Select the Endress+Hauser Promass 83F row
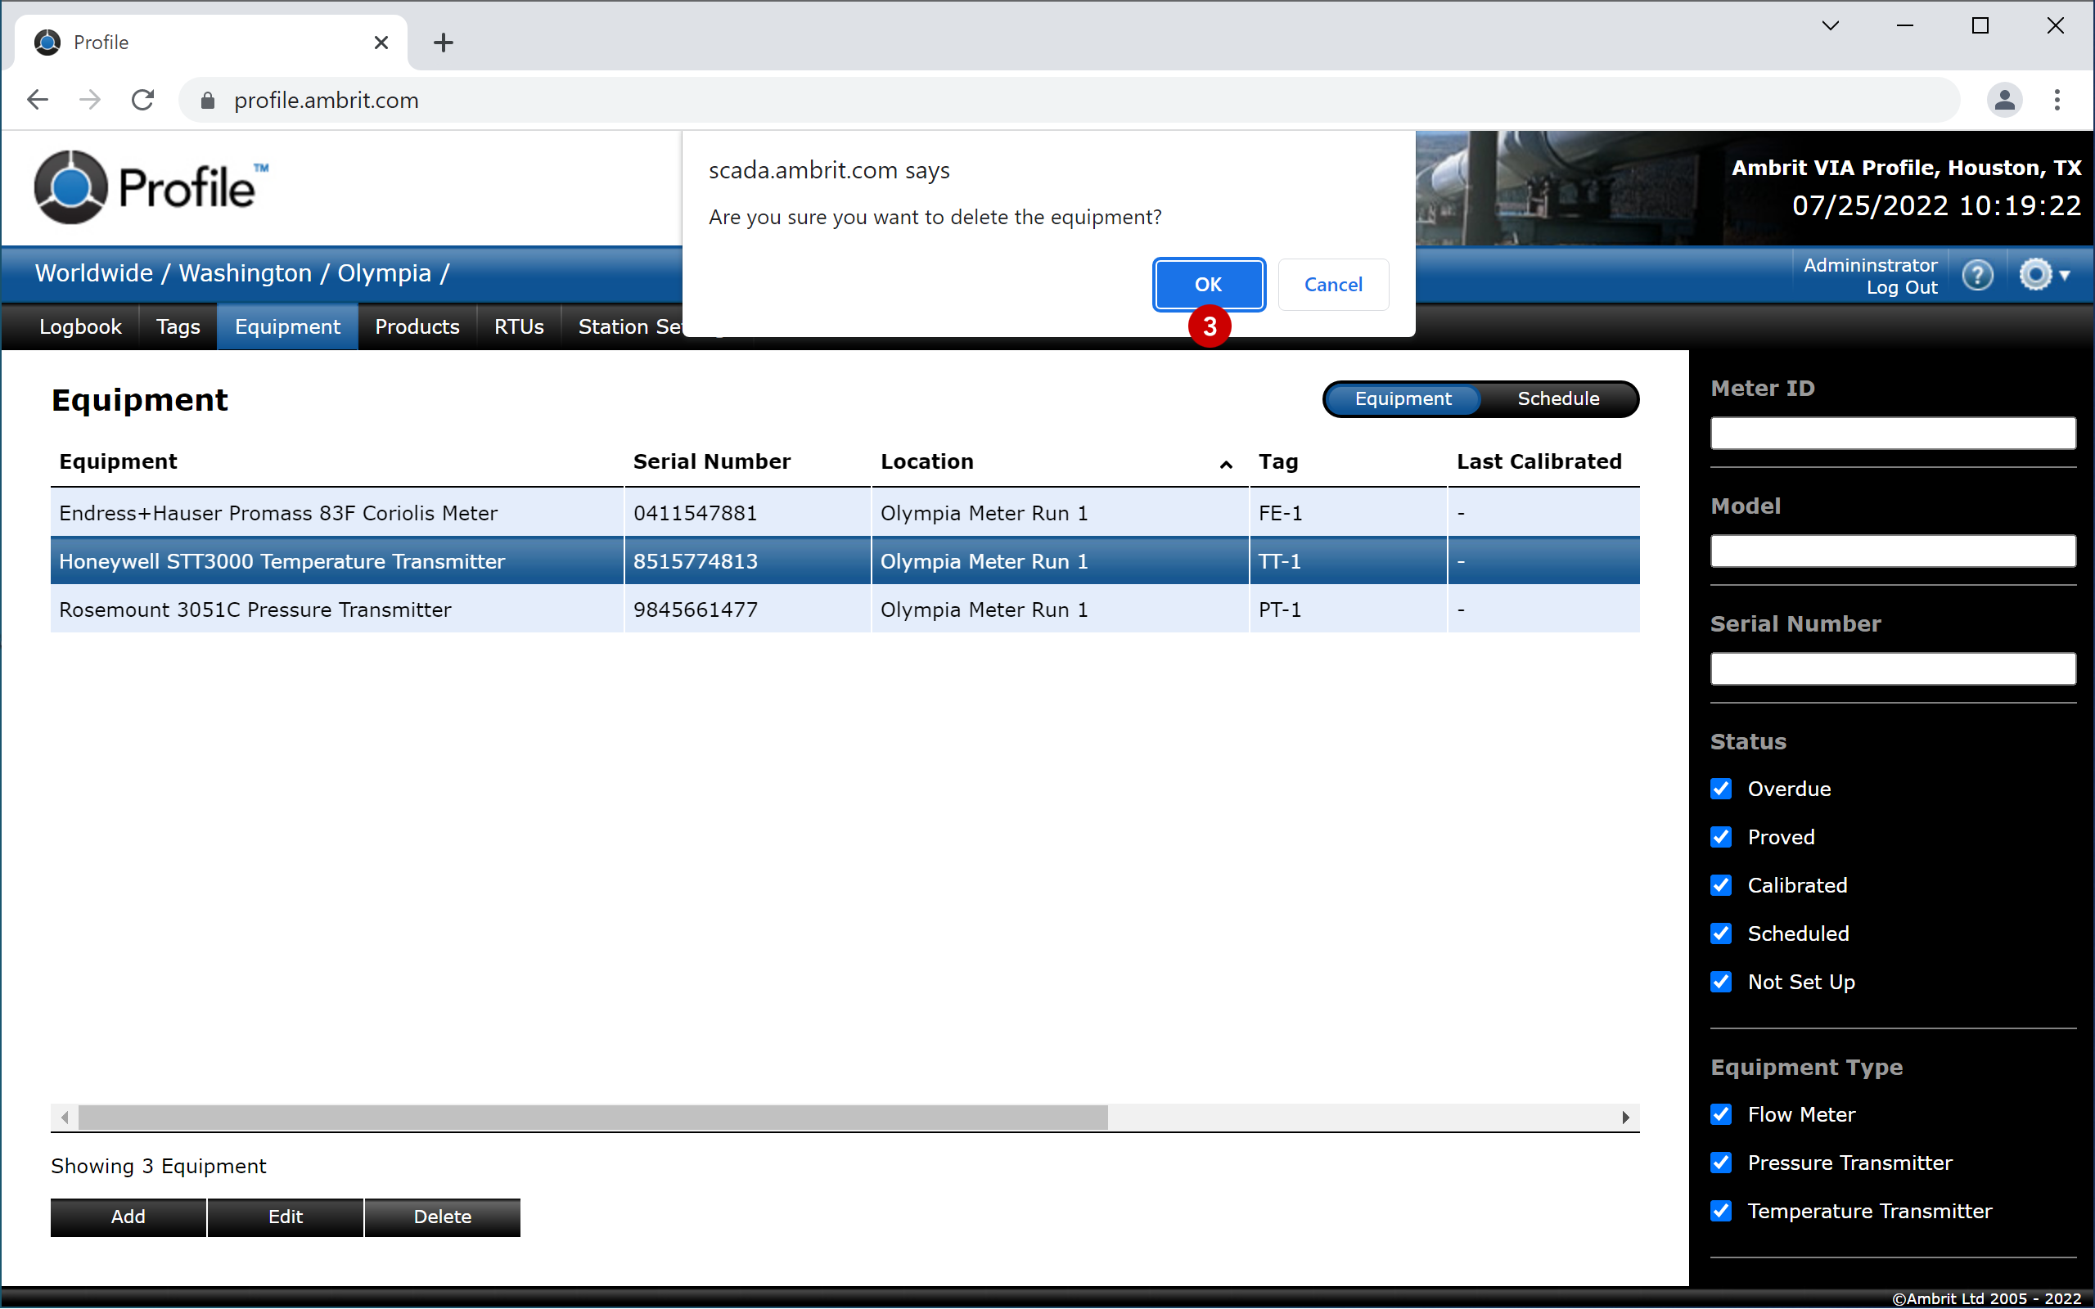The image size is (2095, 1309). tap(845, 512)
